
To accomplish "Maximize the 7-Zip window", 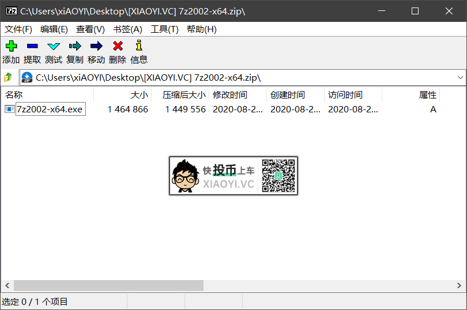I will coord(415,11).
